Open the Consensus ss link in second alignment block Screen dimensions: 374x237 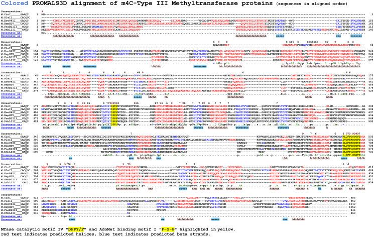point(12,67)
